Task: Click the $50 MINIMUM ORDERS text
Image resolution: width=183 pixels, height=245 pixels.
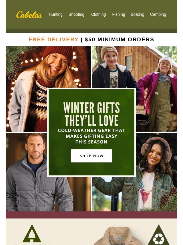Action: coord(119,39)
